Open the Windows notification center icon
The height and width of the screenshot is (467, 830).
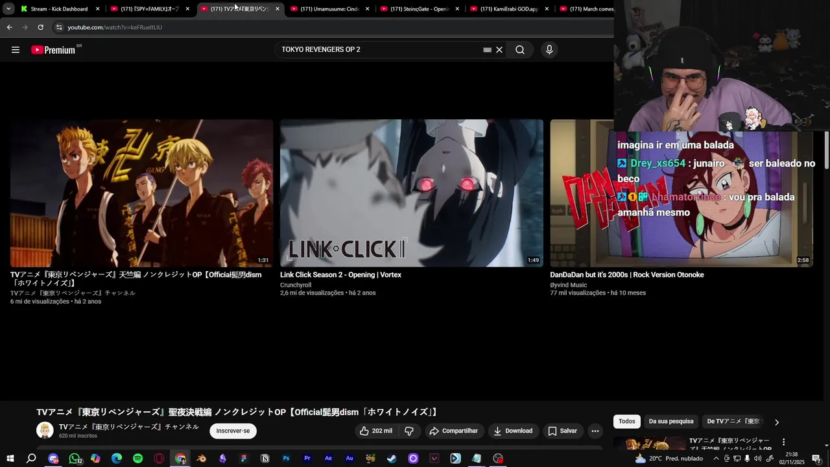pos(816,459)
